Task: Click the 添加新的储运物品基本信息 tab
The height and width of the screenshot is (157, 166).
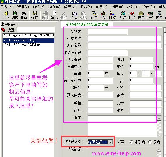Action: click(87, 25)
